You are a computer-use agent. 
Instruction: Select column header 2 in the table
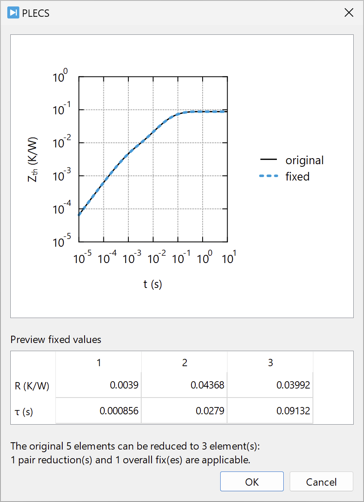click(x=185, y=363)
